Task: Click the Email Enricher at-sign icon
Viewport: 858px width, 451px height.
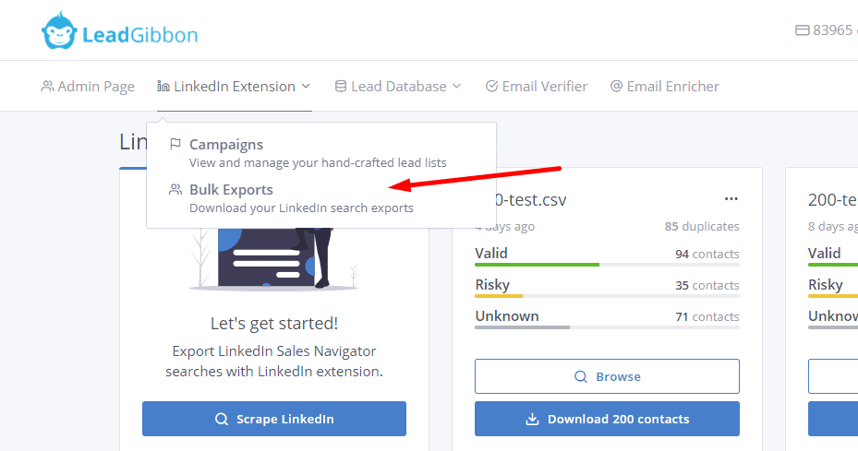Action: point(616,87)
